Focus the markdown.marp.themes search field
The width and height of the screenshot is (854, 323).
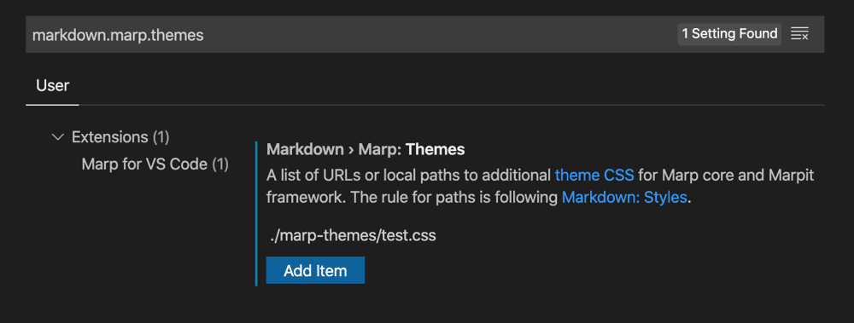click(348, 35)
